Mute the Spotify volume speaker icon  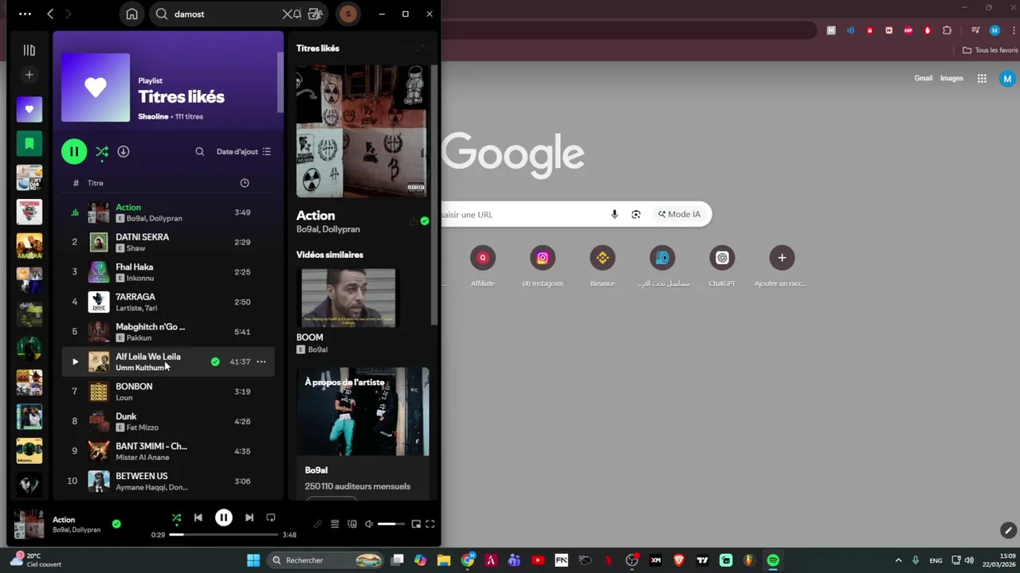[x=368, y=524]
